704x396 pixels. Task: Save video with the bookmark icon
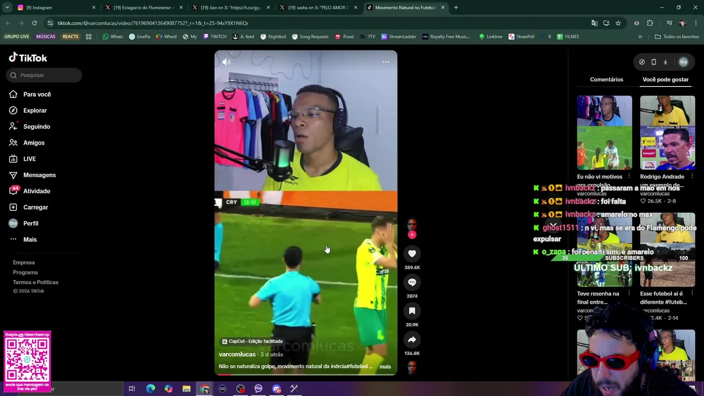(x=412, y=311)
